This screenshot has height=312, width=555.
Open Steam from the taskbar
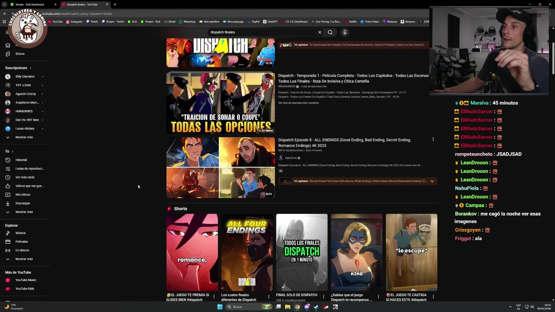pyautogui.click(x=316, y=307)
